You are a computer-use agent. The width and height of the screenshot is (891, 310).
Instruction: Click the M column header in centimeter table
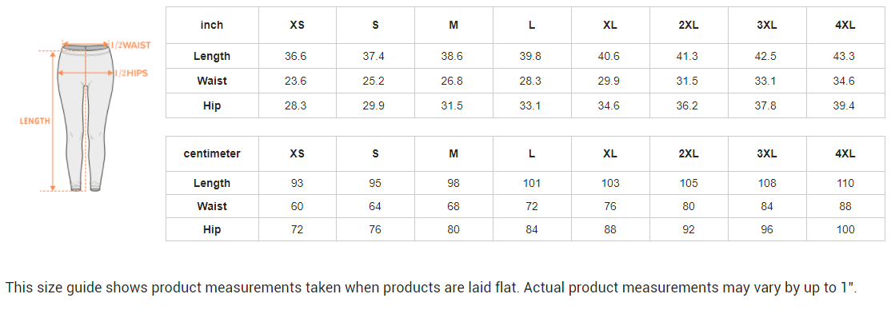click(453, 154)
